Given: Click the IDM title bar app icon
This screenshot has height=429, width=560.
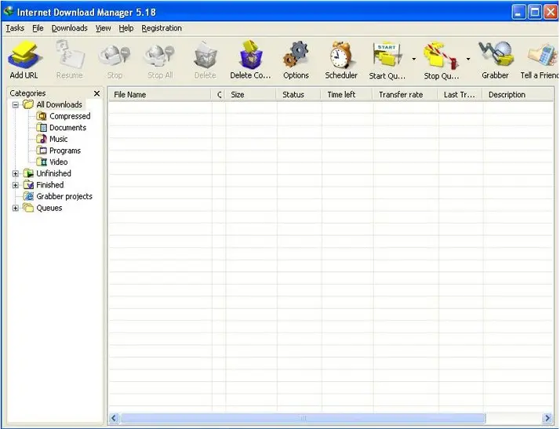Looking at the screenshot, I should tap(8, 12).
